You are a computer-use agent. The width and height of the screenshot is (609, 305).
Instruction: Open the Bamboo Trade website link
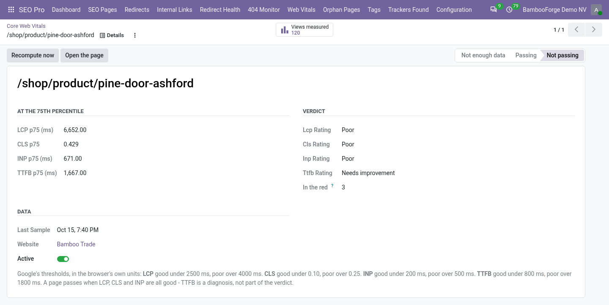(x=76, y=244)
